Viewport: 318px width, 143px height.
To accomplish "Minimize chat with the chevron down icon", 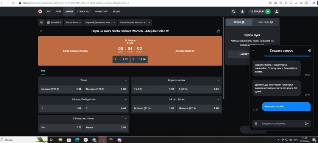I will coord(253,51).
